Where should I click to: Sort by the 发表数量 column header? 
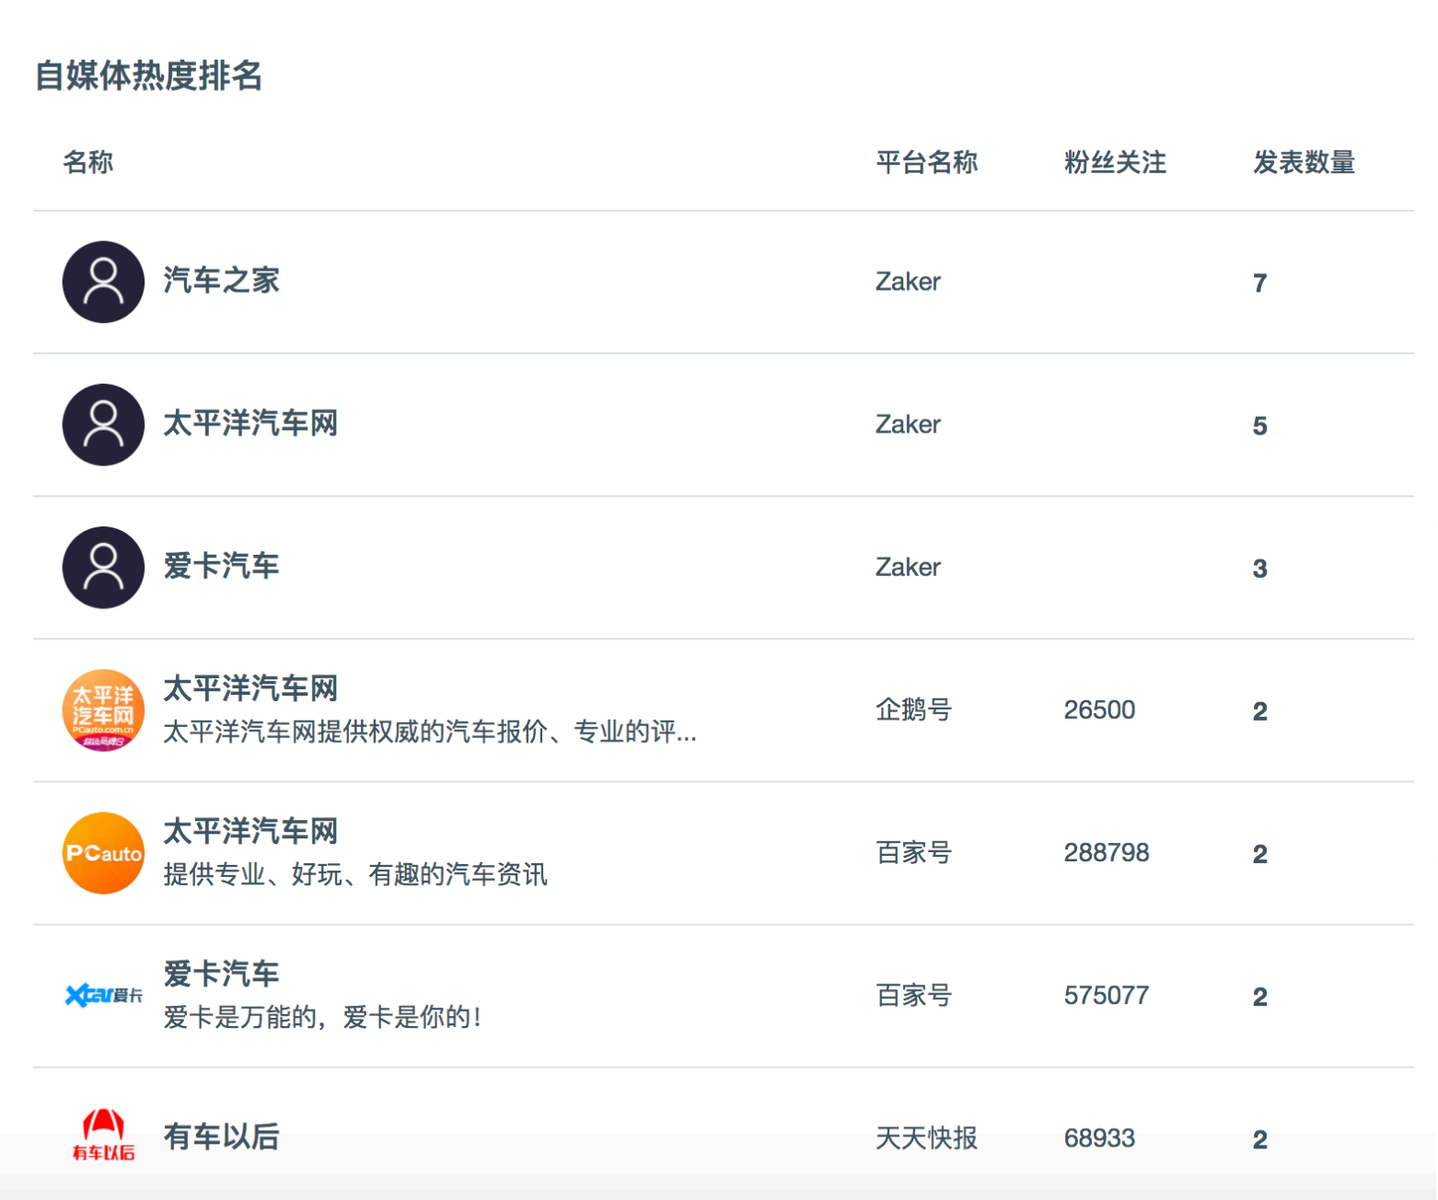(x=1304, y=163)
